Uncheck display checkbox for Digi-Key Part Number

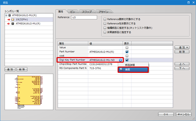127,60
